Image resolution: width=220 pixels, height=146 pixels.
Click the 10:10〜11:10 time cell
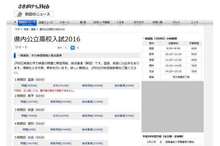coord(173,54)
